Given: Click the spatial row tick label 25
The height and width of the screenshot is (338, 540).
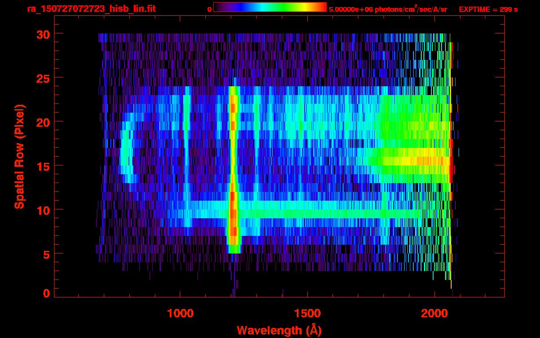Looking at the screenshot, I should click(x=43, y=78).
